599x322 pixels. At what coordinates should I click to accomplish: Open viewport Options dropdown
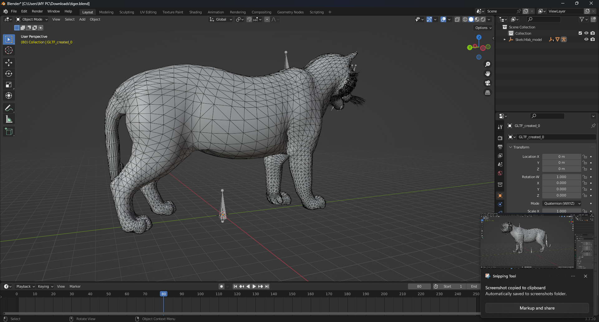tap(483, 28)
